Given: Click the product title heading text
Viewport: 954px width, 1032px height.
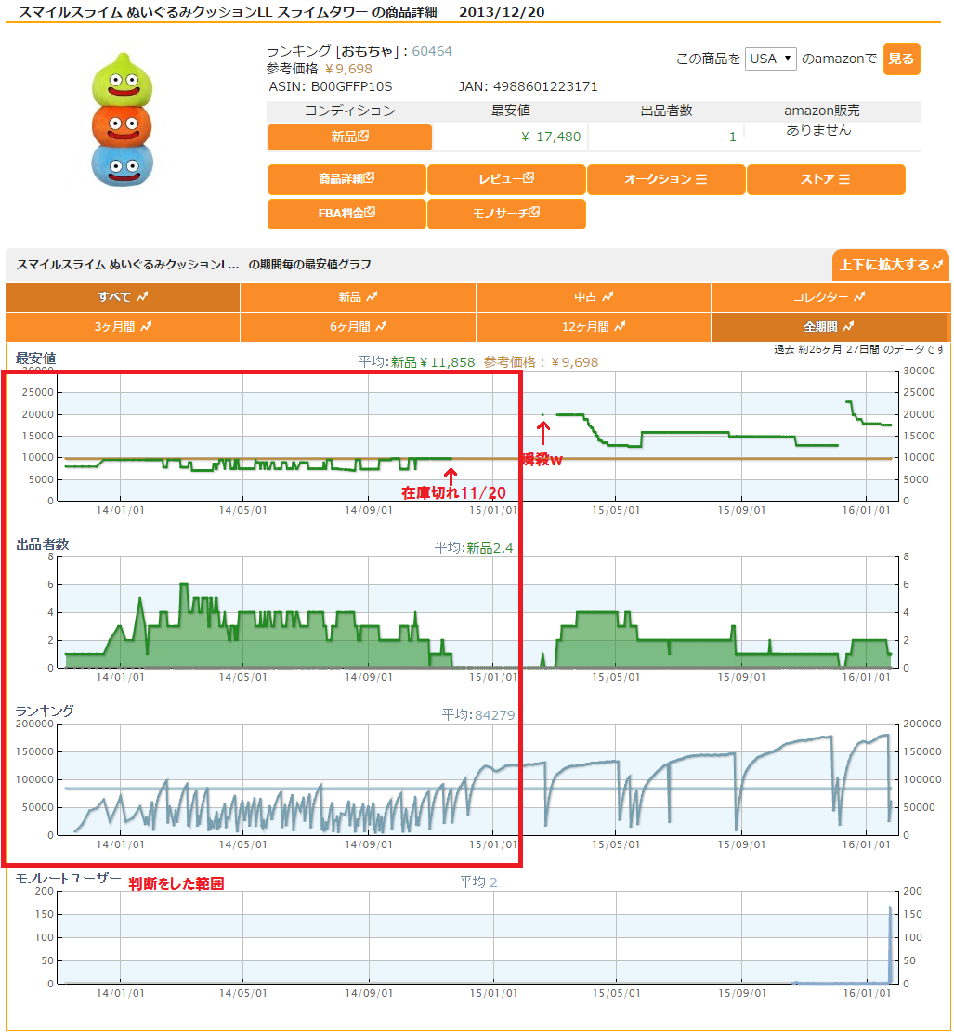Looking at the screenshot, I should coord(228,12).
